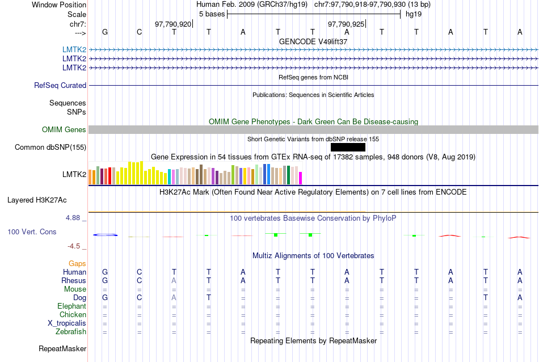Select the Zebrafish alignment row label
The width and height of the screenshot is (539, 362).
coord(71,332)
